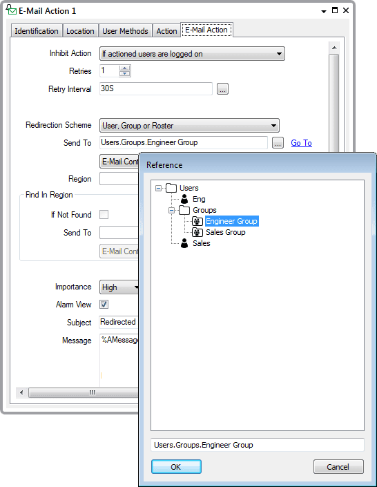The image size is (377, 487).
Task: Switch to the Identification tab
Action: point(37,31)
